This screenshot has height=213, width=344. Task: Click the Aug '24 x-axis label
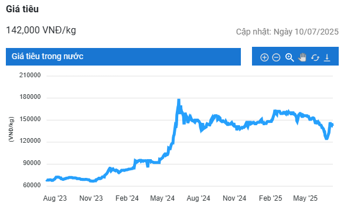(x=198, y=198)
